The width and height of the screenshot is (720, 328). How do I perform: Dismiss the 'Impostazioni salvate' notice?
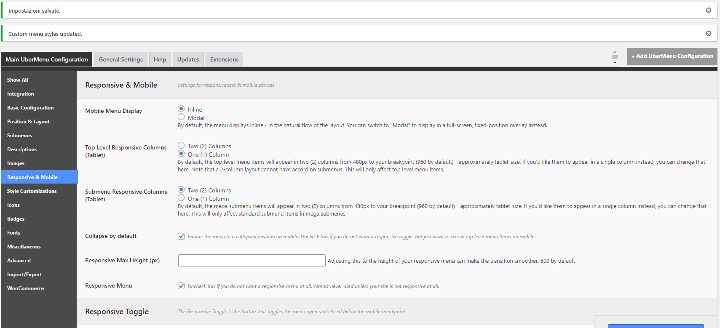point(708,10)
